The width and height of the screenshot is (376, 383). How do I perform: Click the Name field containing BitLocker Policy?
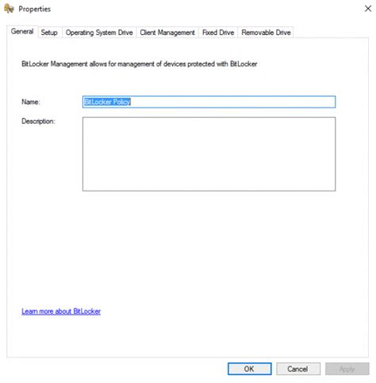coord(209,102)
